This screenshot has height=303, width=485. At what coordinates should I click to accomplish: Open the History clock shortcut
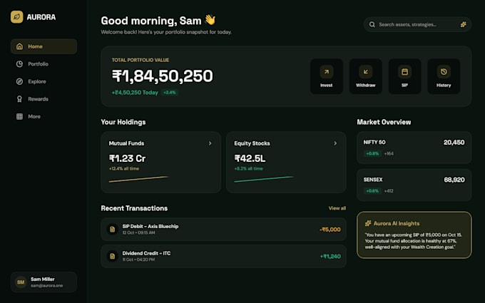[444, 76]
